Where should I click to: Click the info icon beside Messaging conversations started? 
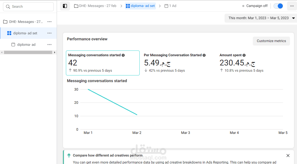(123, 55)
